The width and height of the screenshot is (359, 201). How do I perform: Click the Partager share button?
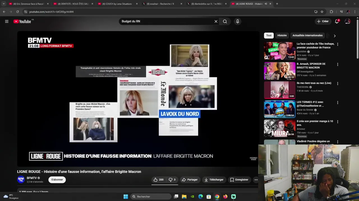click(190, 180)
